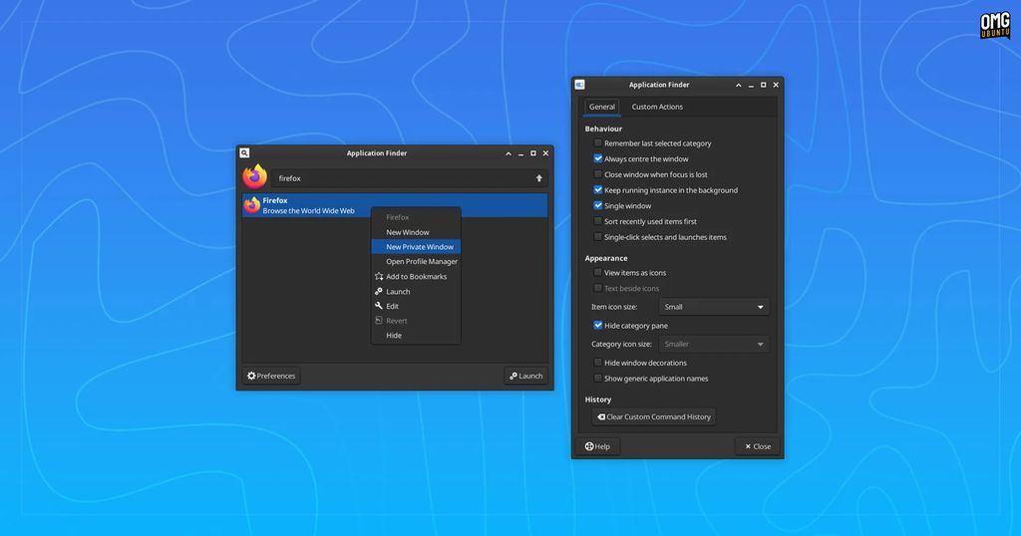
Task: Check Show generic application names
Action: pyautogui.click(x=598, y=378)
